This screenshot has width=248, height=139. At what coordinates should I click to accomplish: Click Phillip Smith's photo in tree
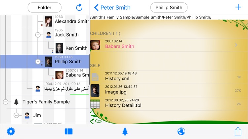pyautogui.click(x=49, y=62)
